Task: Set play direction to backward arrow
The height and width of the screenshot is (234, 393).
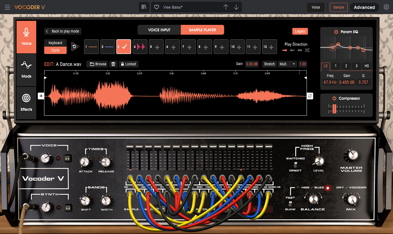Action: pos(292,50)
